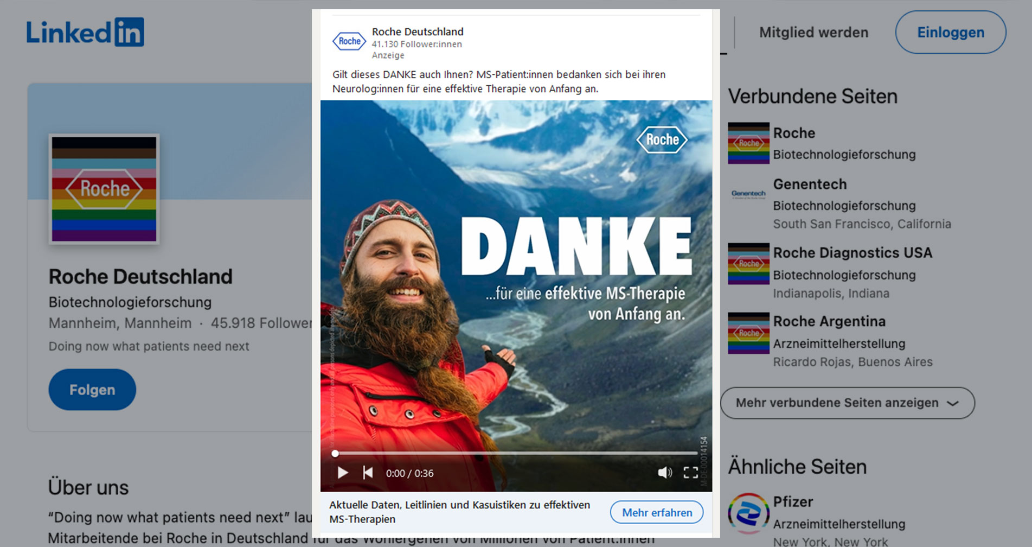Click the 0:00 / 0:36 video time
Image resolution: width=1032 pixels, height=547 pixels.
tap(409, 473)
